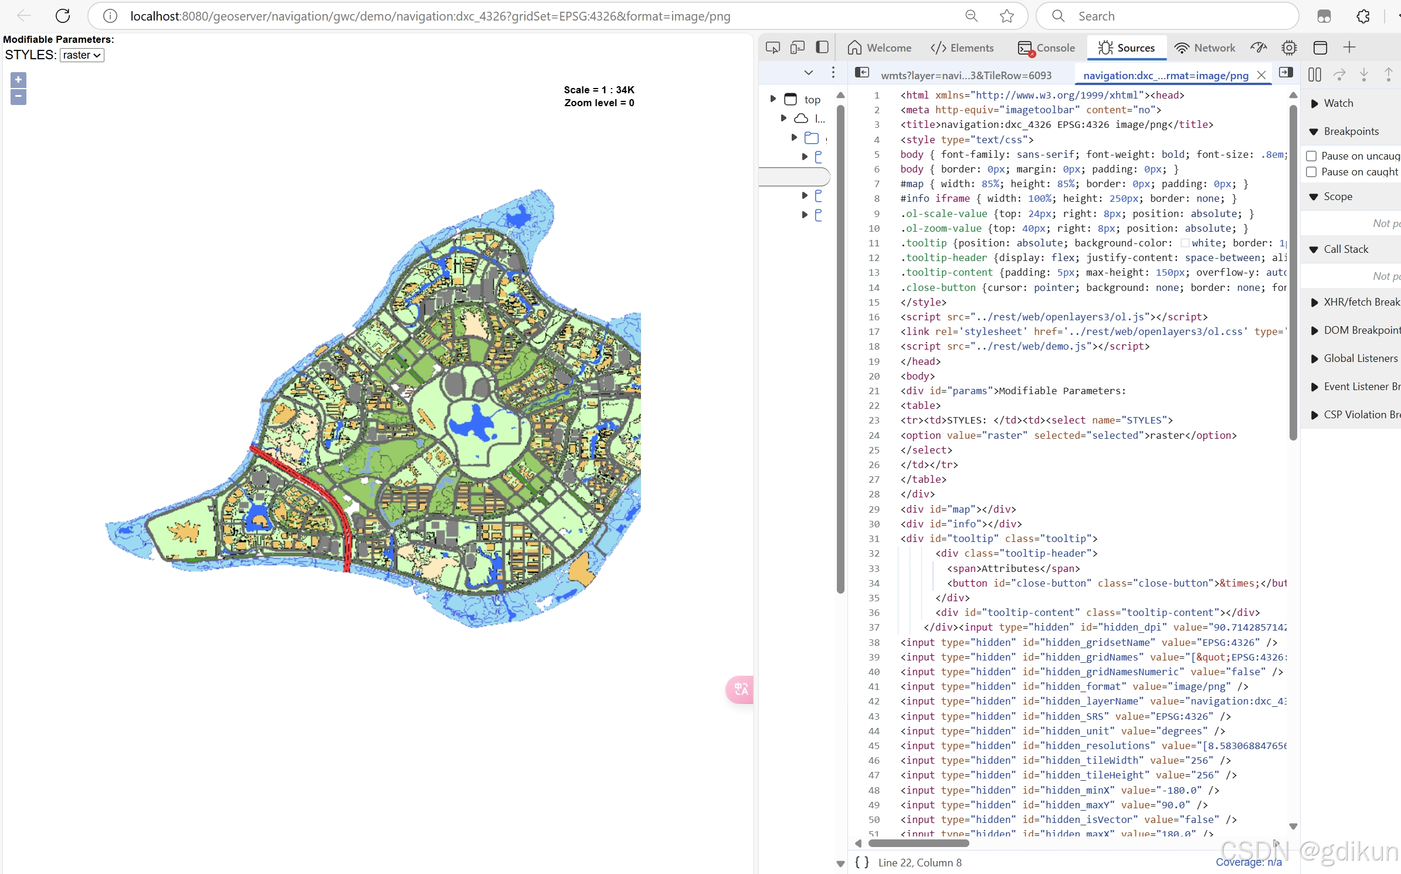Switch to the Network tab
This screenshot has height=874, width=1401.
1205,48
